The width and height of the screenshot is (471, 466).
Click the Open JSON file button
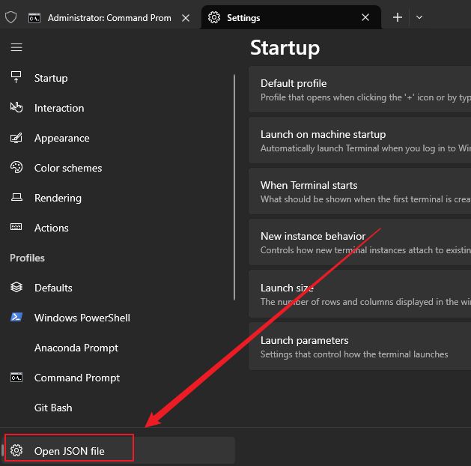point(119,450)
